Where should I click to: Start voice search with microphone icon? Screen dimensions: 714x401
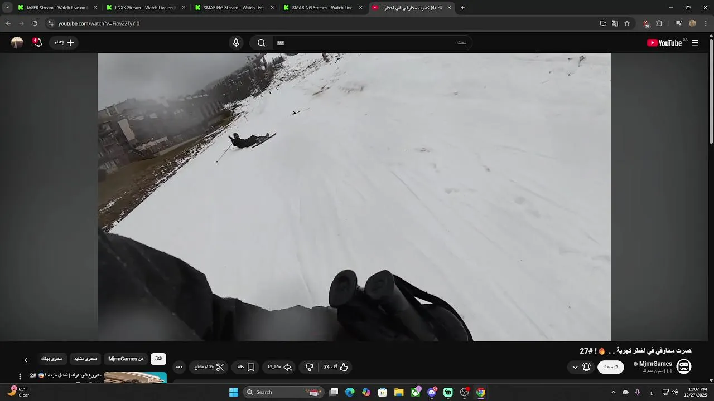point(236,43)
